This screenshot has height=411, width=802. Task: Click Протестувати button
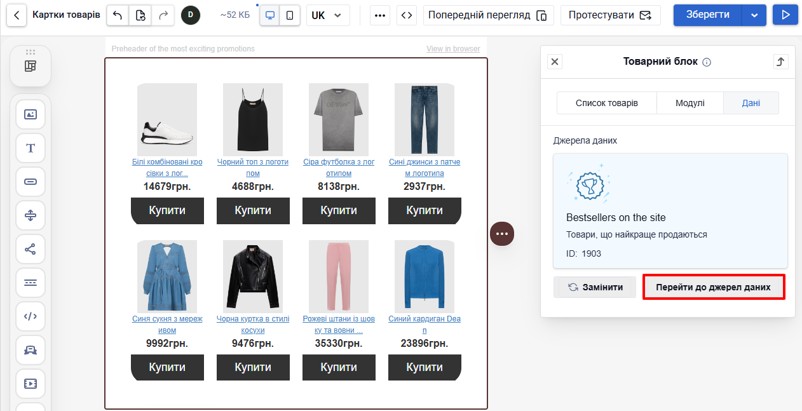click(x=611, y=15)
